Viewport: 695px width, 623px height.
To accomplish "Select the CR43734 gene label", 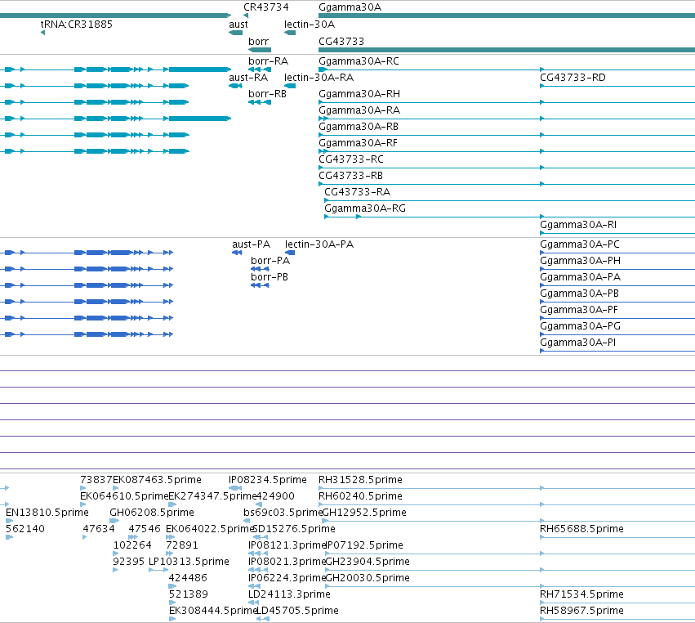I will tap(266, 7).
